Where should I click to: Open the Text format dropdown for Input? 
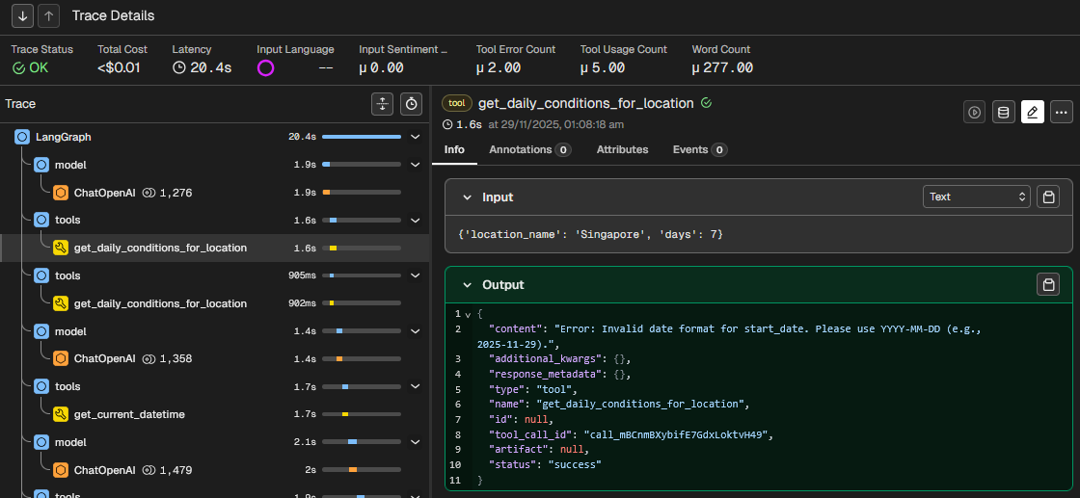coord(977,197)
